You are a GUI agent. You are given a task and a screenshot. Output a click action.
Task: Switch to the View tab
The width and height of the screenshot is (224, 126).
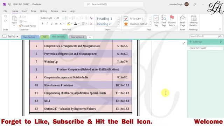pos(64,11)
